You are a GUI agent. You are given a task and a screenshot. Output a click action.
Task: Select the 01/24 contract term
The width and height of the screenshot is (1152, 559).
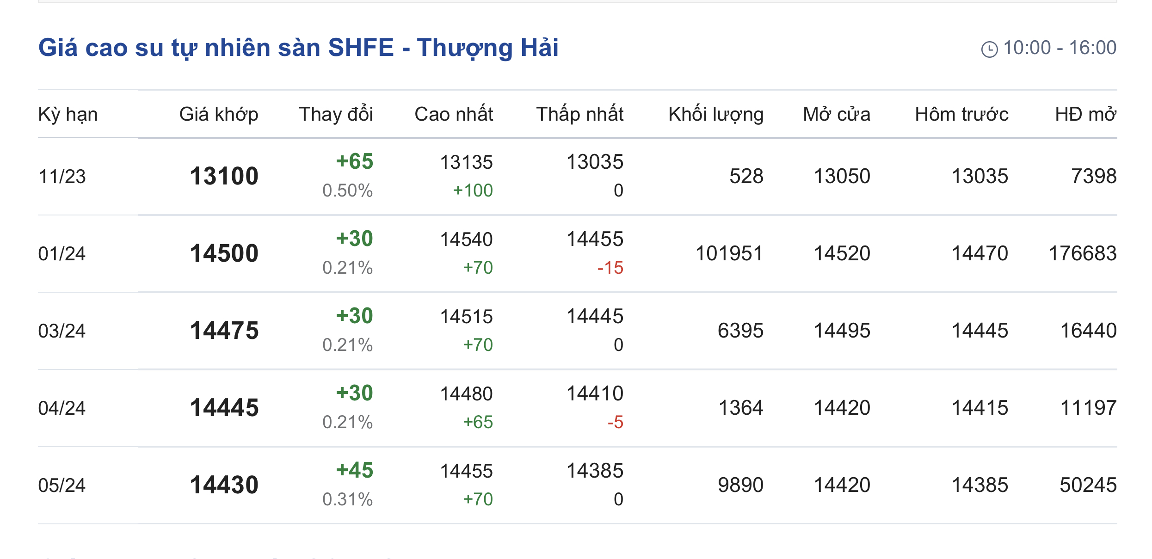point(62,254)
